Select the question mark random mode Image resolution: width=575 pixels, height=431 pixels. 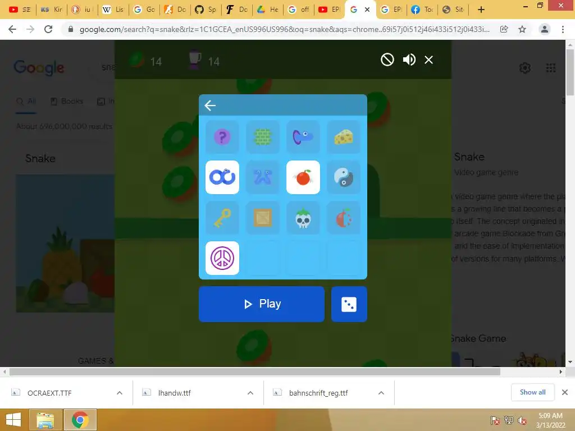(x=222, y=137)
